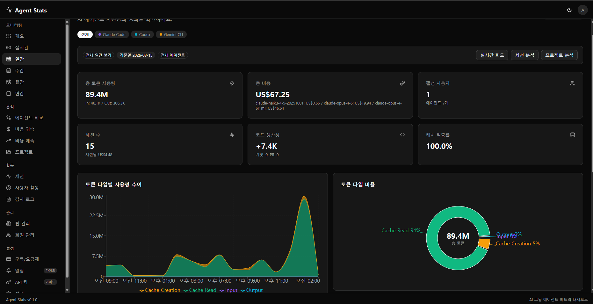The image size is (593, 304).
Task: Open the 기준일 2026-03-15 date selector
Action: [136, 55]
